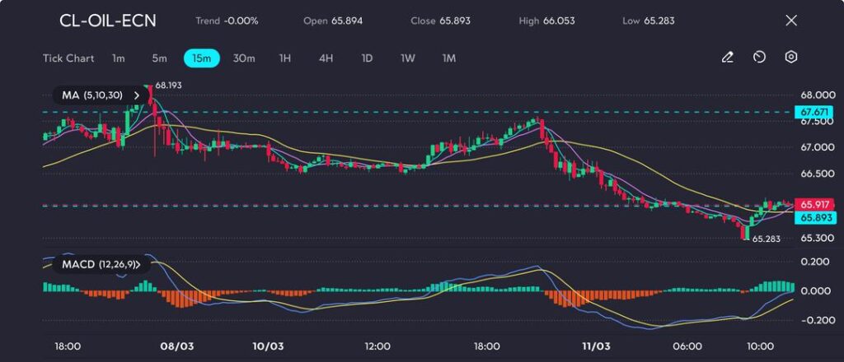Choose the 4H timeframe
This screenshot has height=362, width=844.
326,58
